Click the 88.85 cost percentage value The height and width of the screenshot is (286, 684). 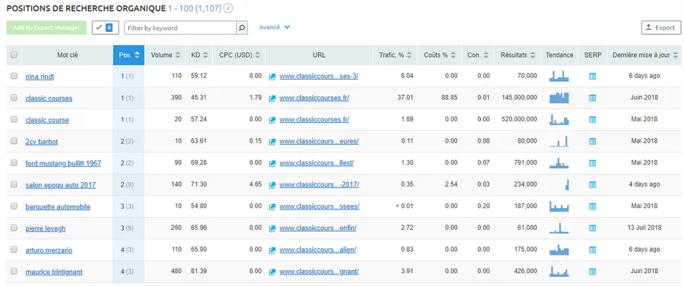point(449,98)
